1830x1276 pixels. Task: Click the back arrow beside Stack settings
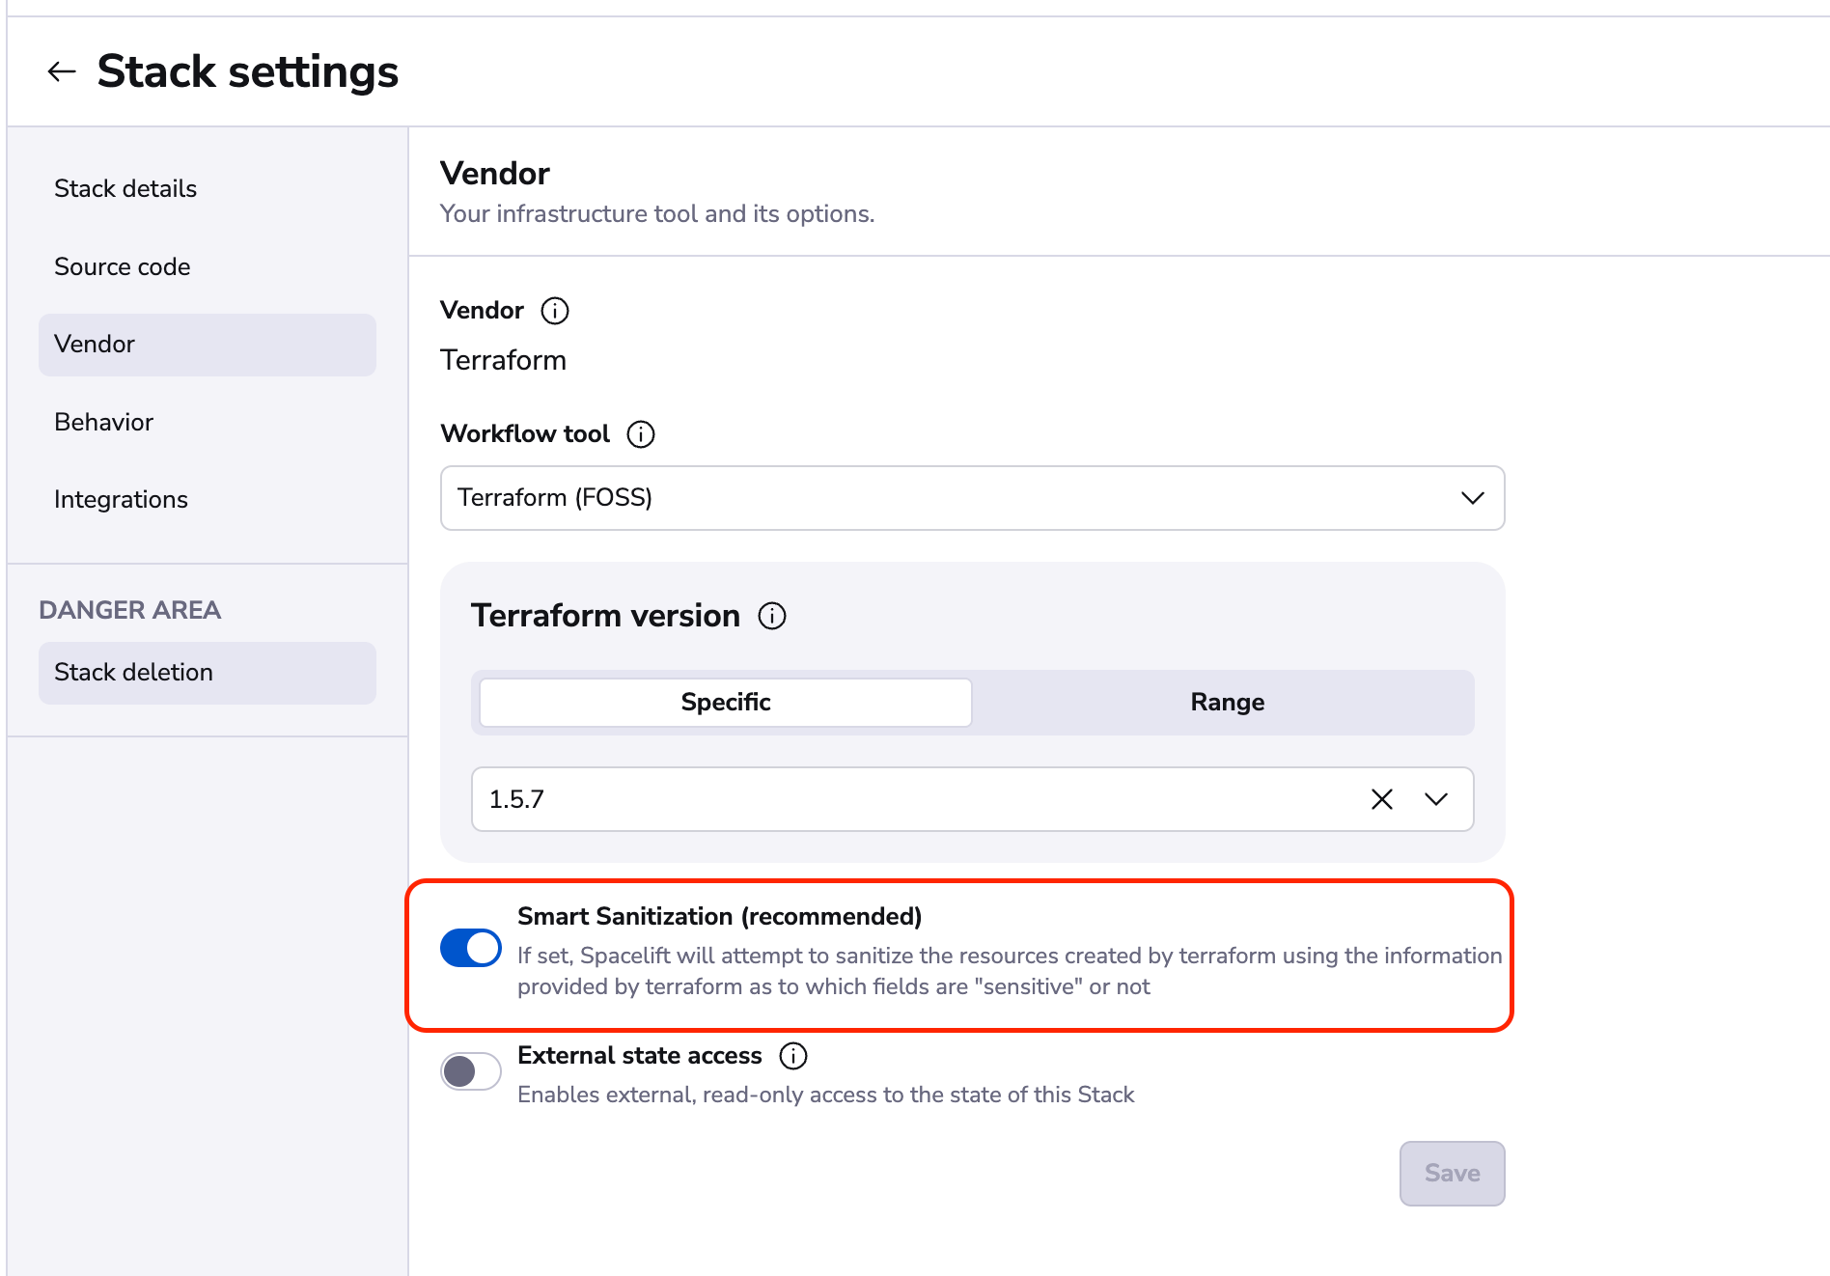62,71
